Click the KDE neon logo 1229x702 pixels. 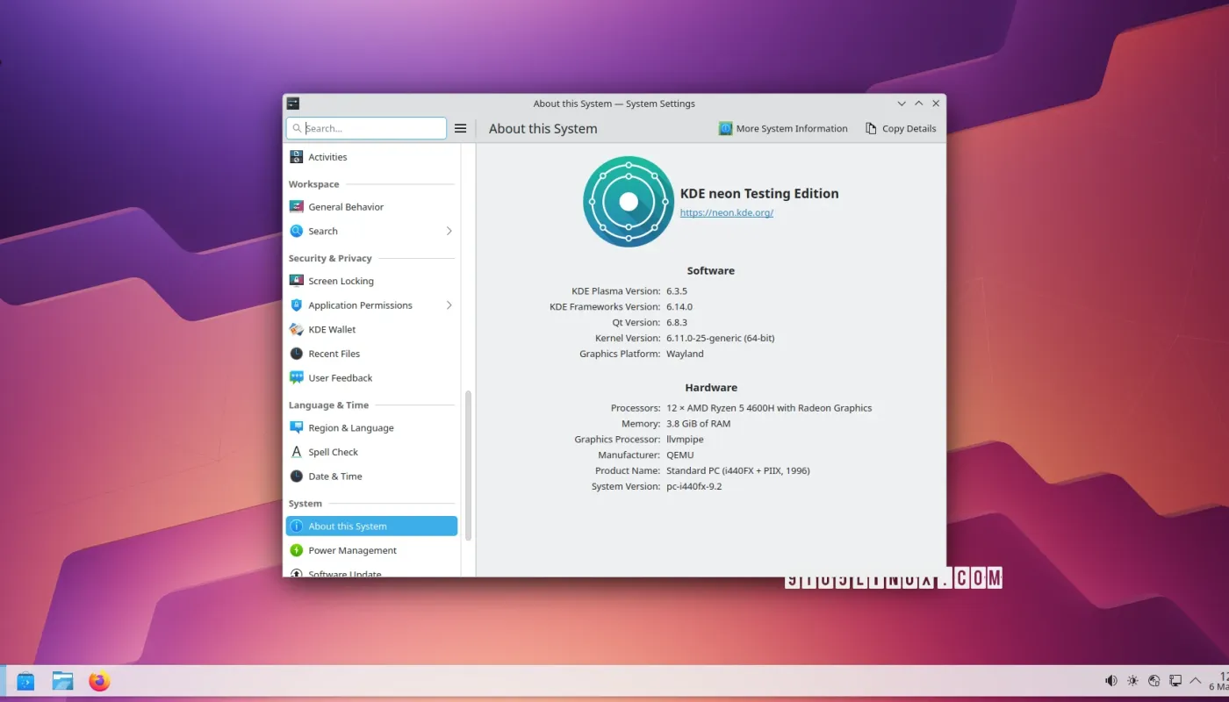(629, 202)
